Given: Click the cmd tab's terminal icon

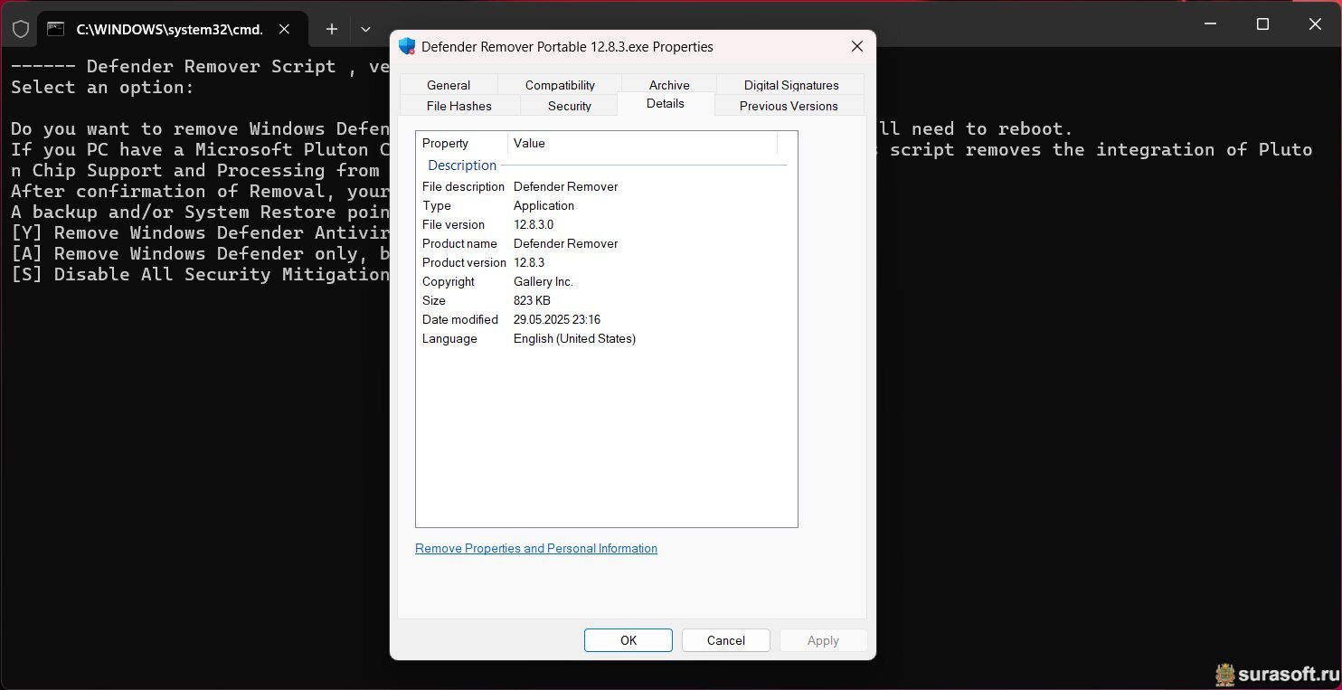Looking at the screenshot, I should (x=56, y=29).
